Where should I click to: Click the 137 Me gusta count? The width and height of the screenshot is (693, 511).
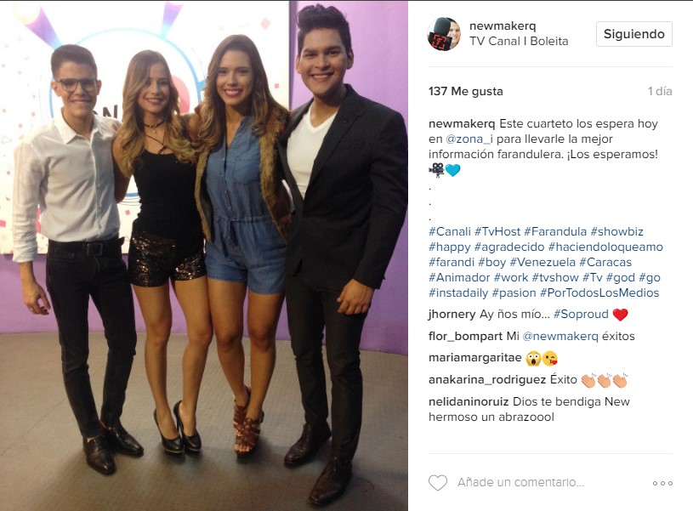[466, 92]
